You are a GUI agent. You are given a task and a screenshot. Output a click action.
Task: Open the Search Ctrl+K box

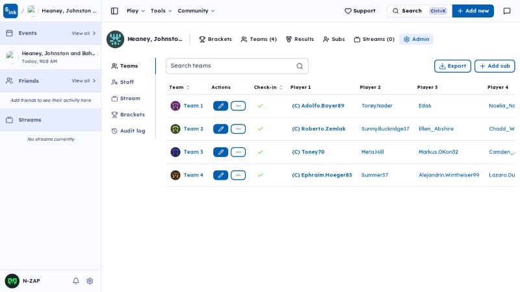[x=419, y=11]
